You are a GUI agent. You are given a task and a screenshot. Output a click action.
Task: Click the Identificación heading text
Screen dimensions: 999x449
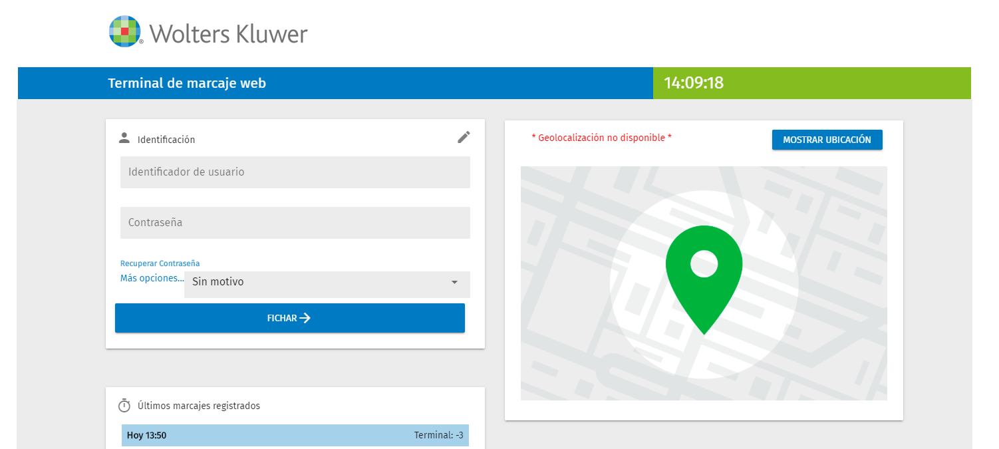coord(166,140)
